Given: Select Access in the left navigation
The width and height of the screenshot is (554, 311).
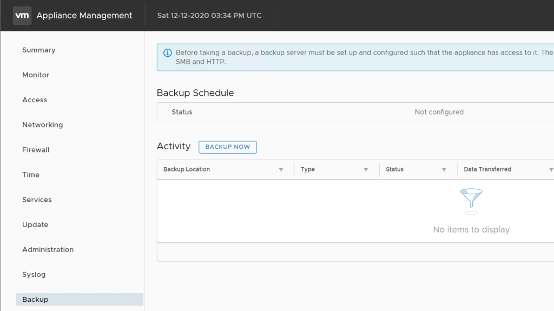Looking at the screenshot, I should click(x=35, y=100).
